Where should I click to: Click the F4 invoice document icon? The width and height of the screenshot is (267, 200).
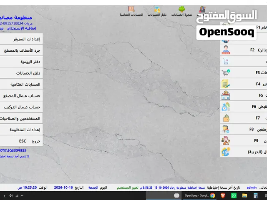(226, 84)
